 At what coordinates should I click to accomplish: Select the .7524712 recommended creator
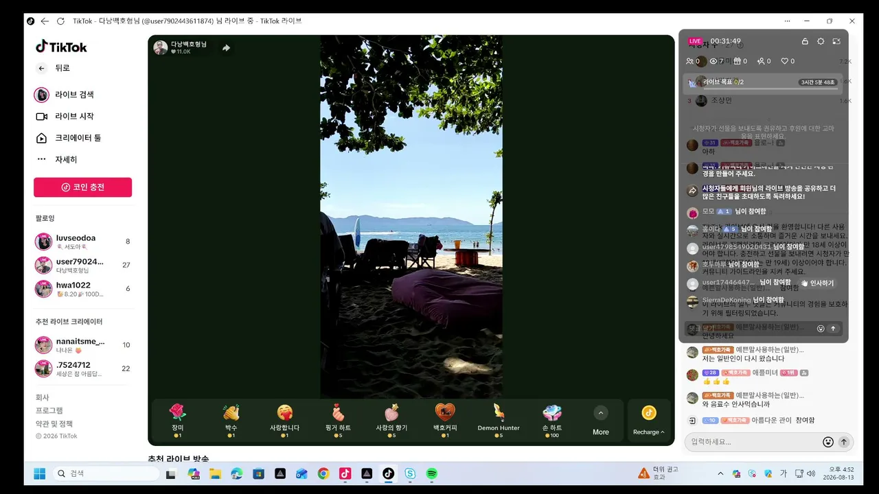tap(82, 368)
